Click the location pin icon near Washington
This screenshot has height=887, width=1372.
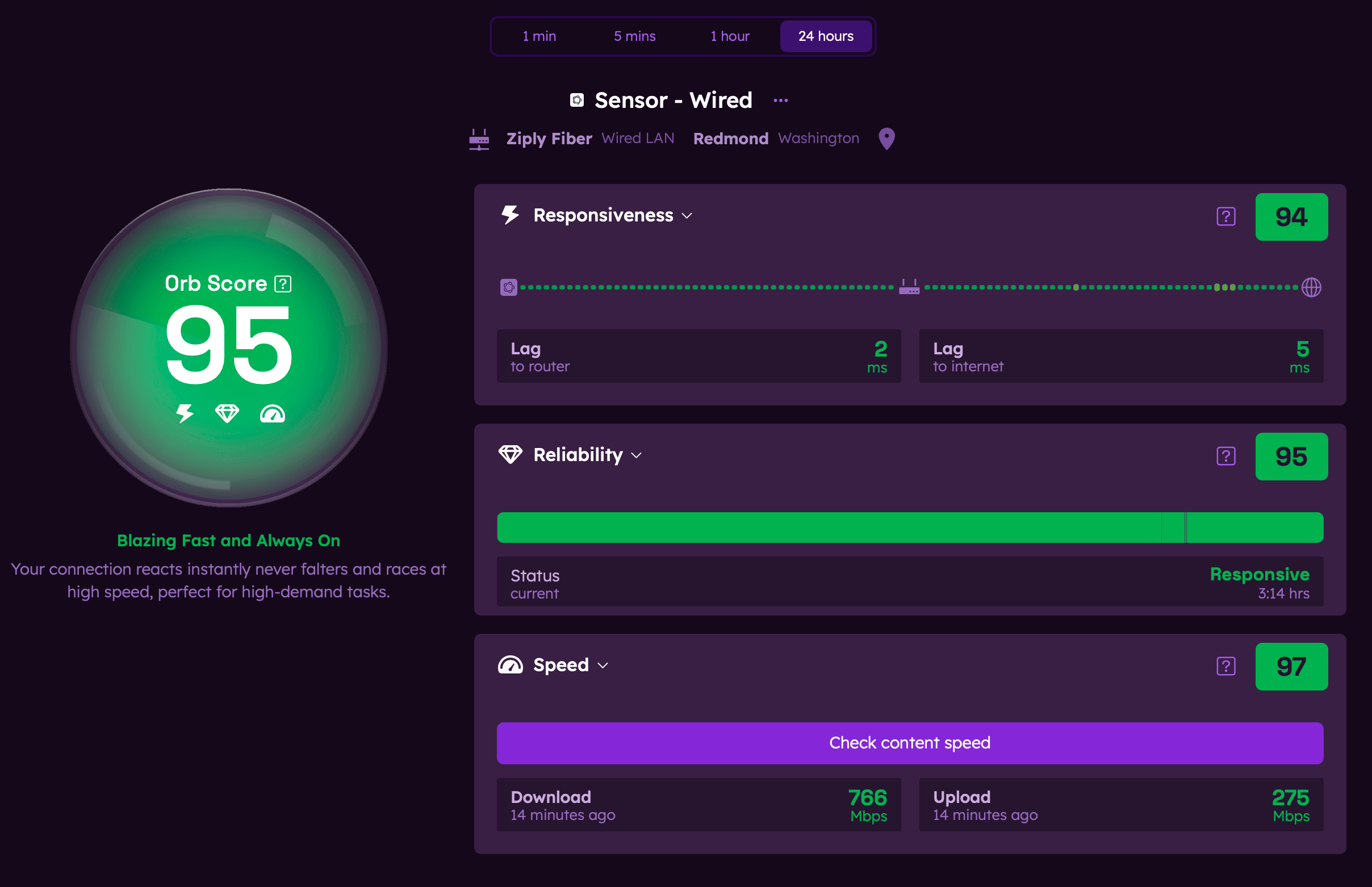click(x=886, y=139)
